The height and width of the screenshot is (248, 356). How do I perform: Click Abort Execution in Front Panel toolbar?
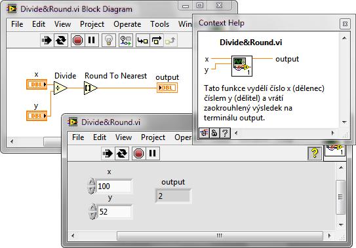click(x=138, y=154)
